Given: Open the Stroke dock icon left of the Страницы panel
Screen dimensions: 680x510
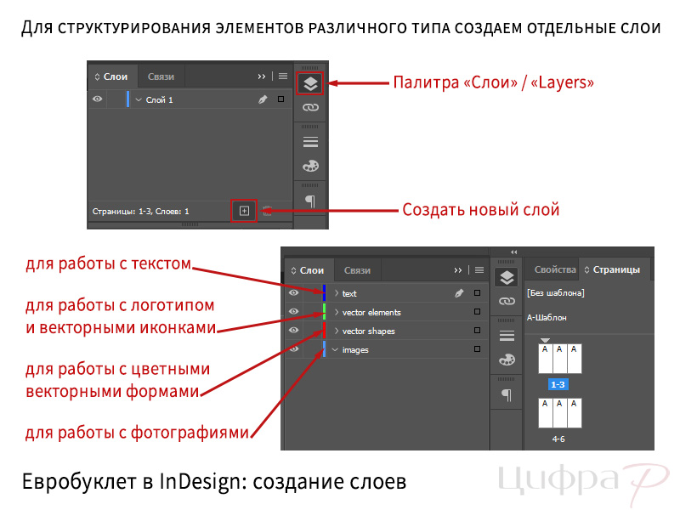Looking at the screenshot, I should pos(507,336).
